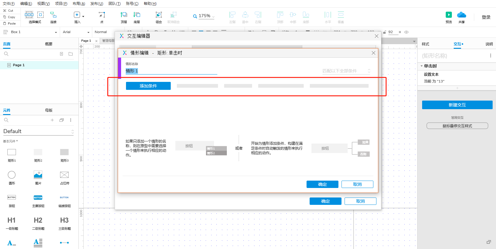Click search icon in 元件 library panel
Viewport: 496px width, 249px height.
coord(6,120)
